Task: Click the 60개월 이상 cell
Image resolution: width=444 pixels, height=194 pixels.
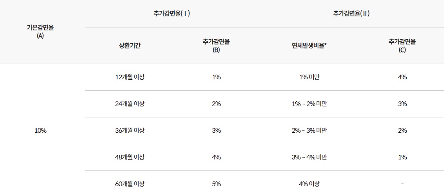Action: pos(130,184)
